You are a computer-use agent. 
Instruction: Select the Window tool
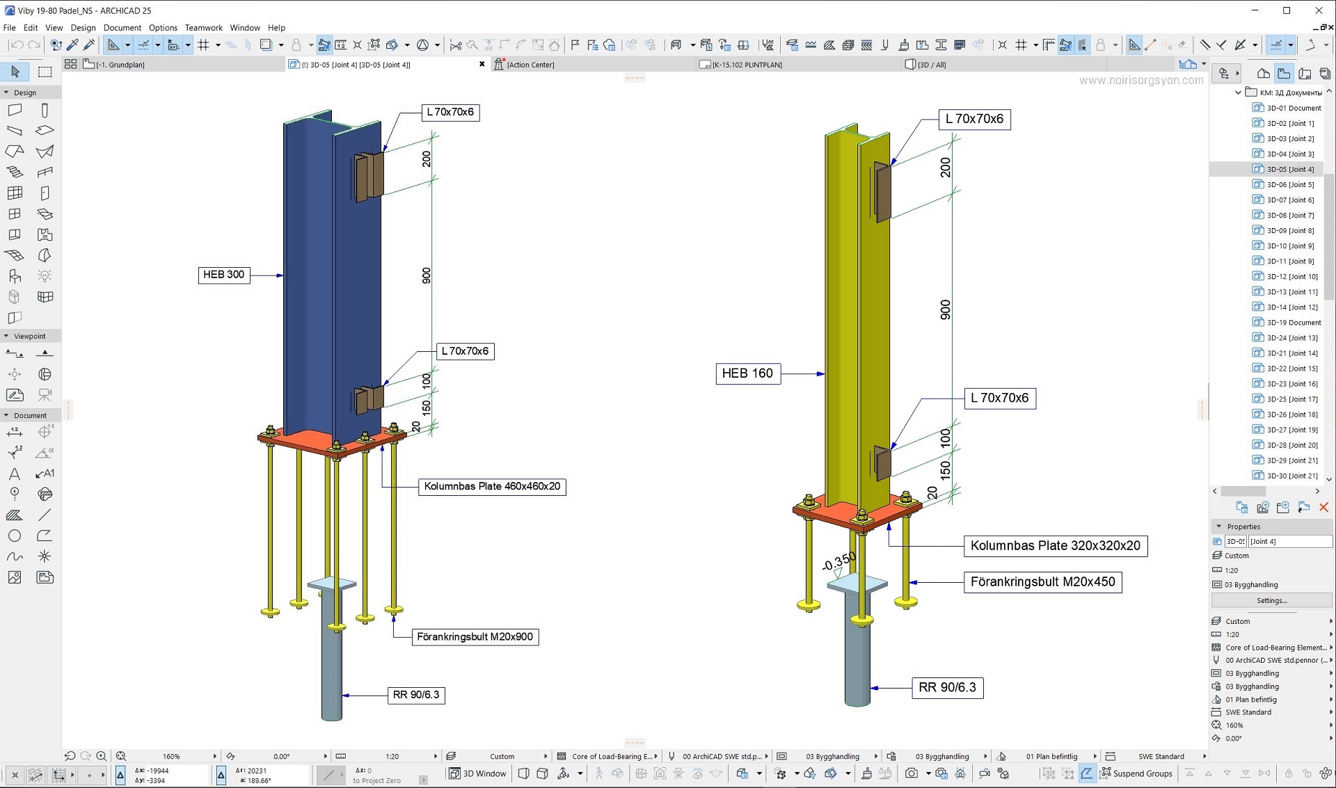[15, 214]
